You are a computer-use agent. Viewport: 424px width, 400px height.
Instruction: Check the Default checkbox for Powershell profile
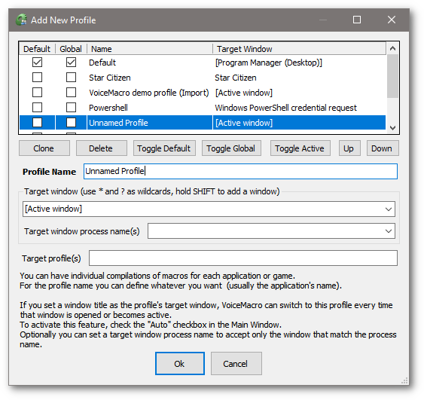[x=37, y=108]
